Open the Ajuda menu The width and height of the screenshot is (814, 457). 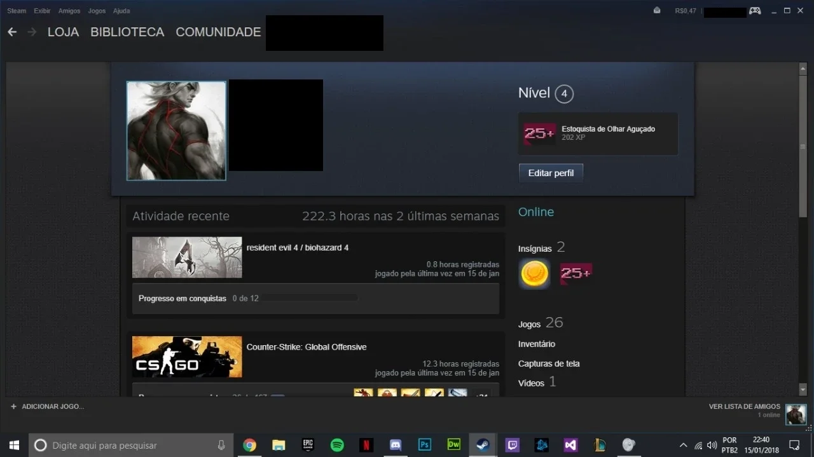121,11
